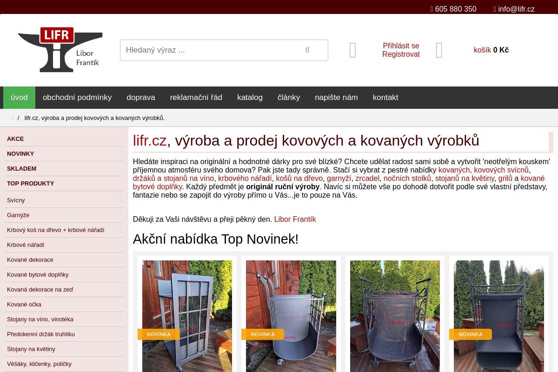The width and height of the screenshot is (558, 372).
Task: Expand the Garnýže category arrow
Action: coord(120,215)
